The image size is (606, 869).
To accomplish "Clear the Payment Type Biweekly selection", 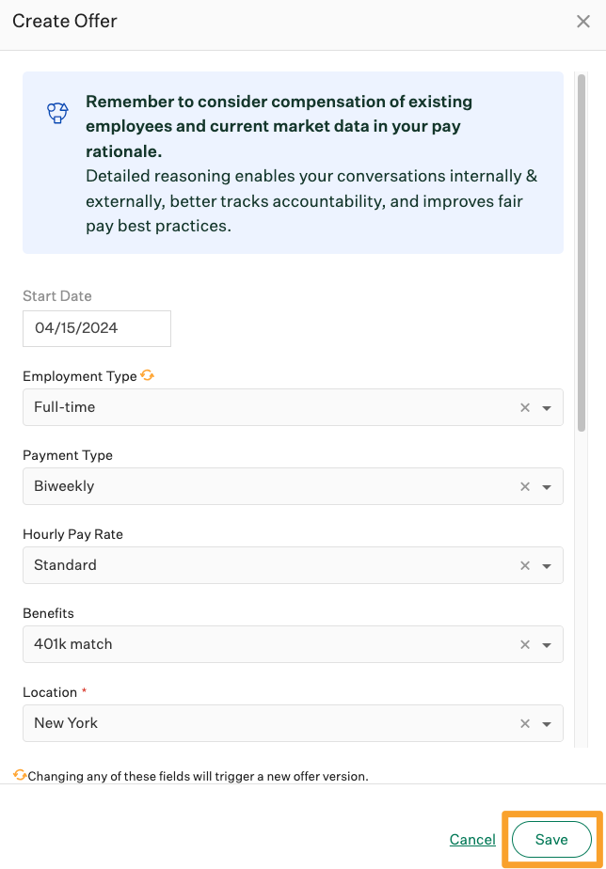I will point(525,487).
